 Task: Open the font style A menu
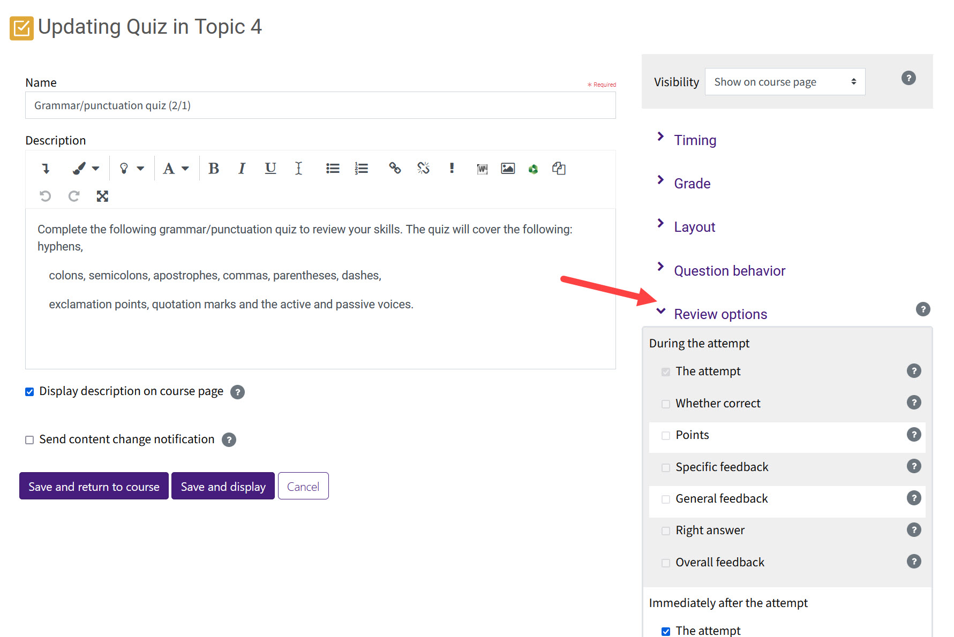176,169
